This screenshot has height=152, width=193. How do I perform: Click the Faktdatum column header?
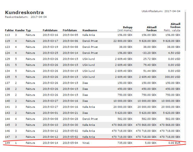pyautogui.click(x=50, y=30)
